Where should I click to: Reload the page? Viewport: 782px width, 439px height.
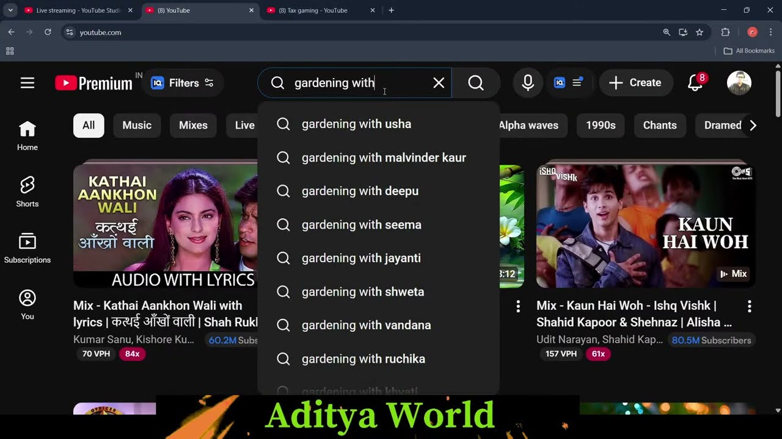(48, 32)
